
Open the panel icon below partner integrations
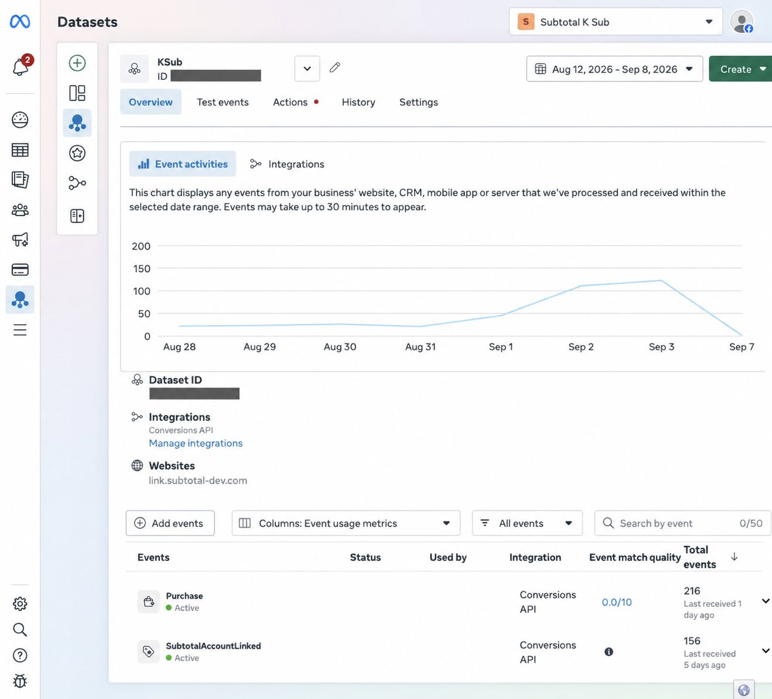pos(77,216)
